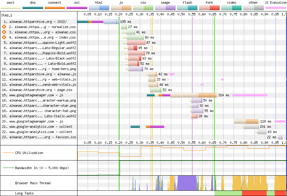
Task: Click the large purple block in Browser Main Thread
Action: click(x=187, y=183)
